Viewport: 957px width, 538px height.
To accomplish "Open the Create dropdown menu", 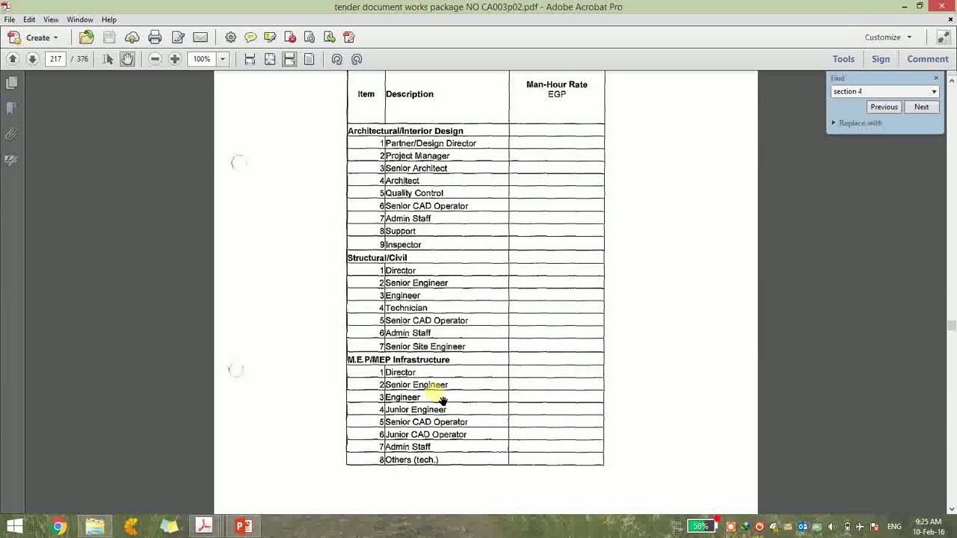I will point(33,37).
